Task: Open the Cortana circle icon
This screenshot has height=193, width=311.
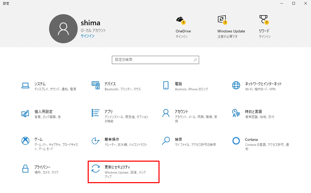Action: (x=236, y=141)
